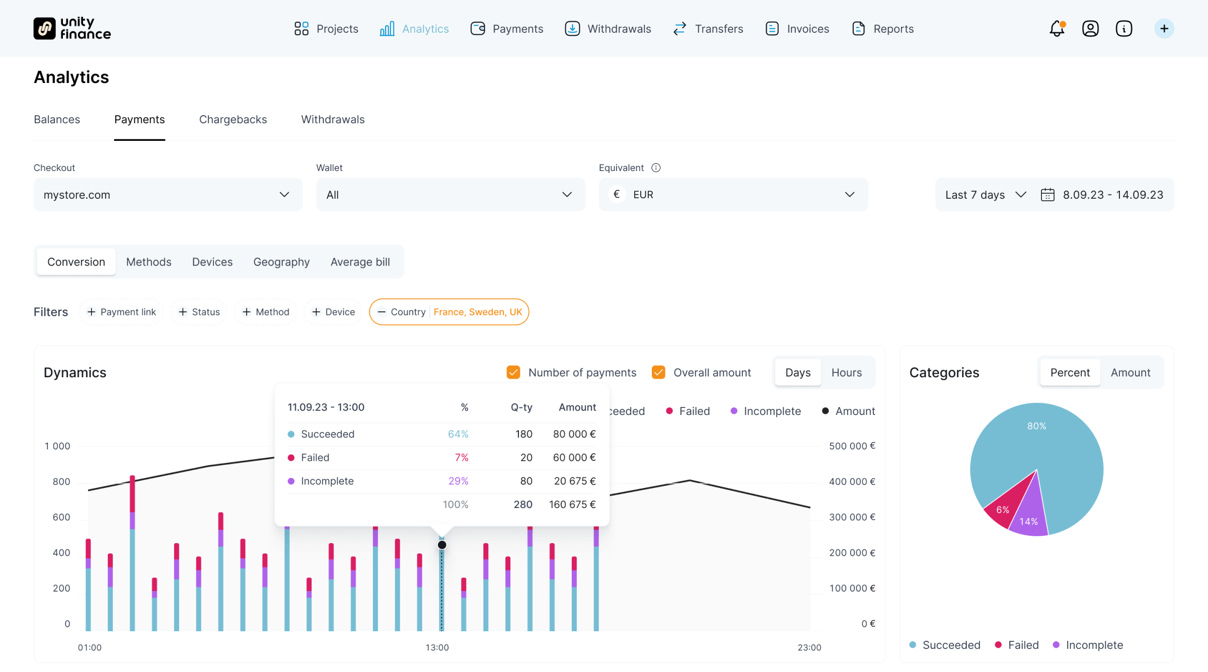Click the notifications bell icon
Screen dimensions: 1208x672
[x=1056, y=29]
